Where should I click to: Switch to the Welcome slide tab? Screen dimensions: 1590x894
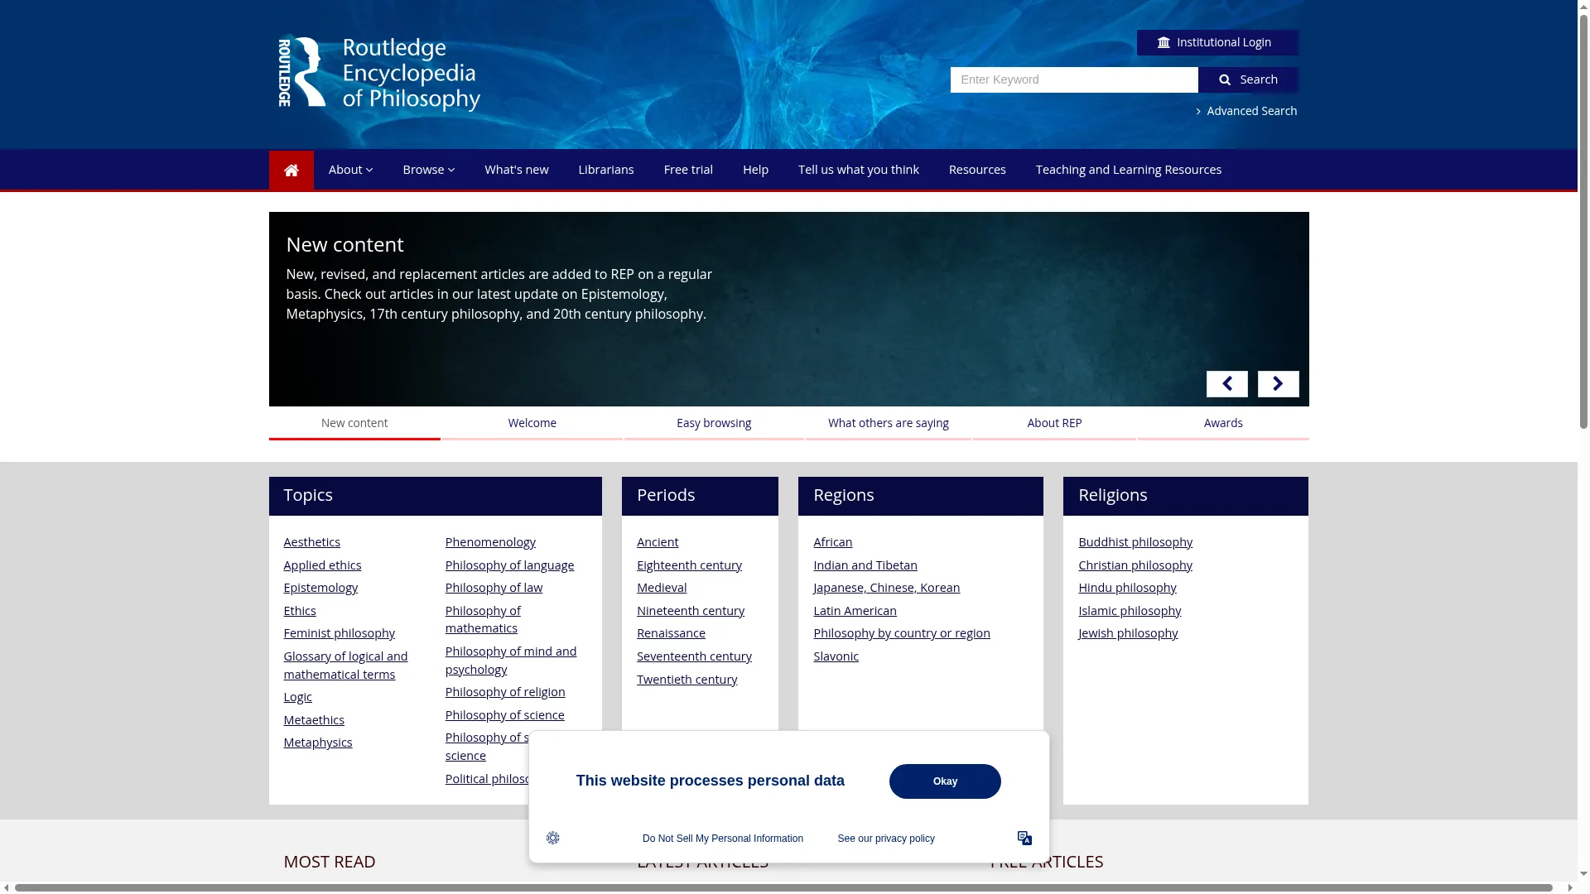[532, 424]
